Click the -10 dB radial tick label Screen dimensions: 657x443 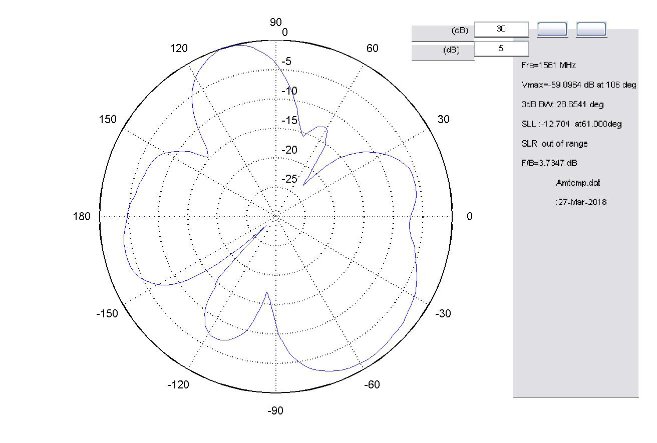tap(289, 91)
